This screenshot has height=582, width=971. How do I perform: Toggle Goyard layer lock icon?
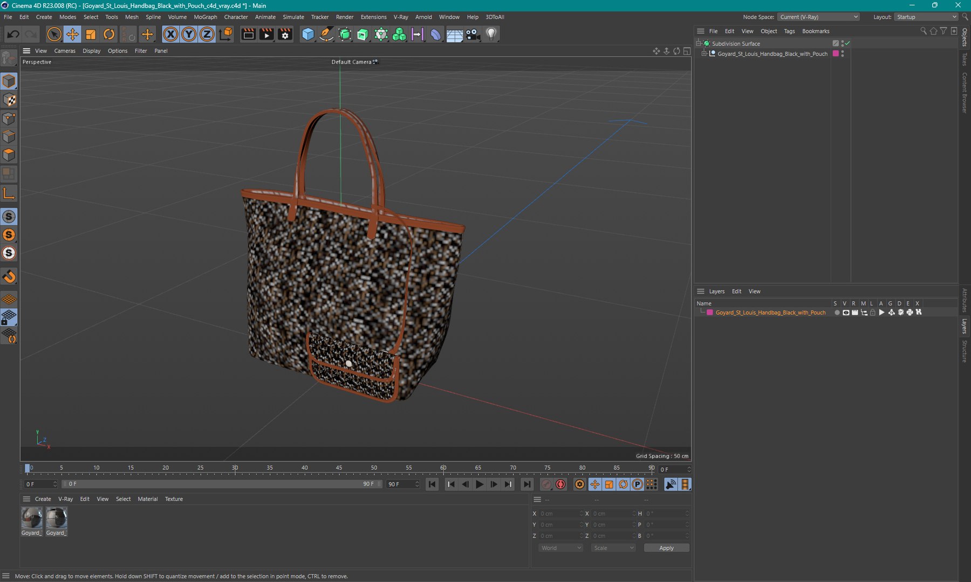(x=873, y=313)
